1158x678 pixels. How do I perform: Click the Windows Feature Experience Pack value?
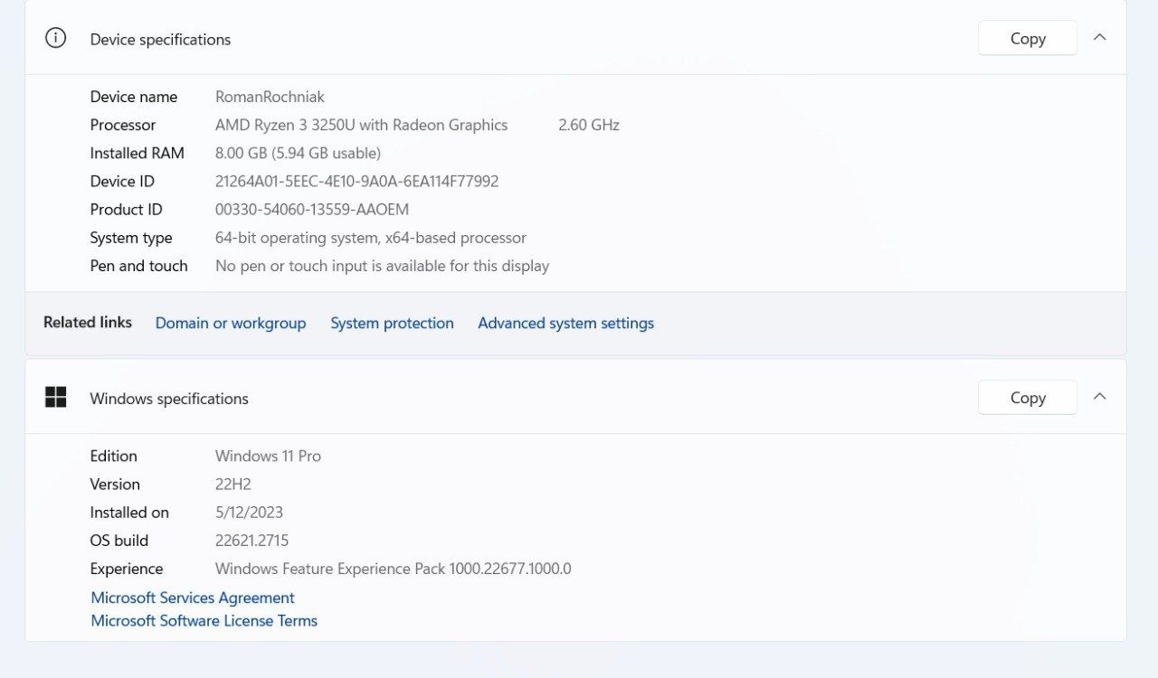point(394,569)
